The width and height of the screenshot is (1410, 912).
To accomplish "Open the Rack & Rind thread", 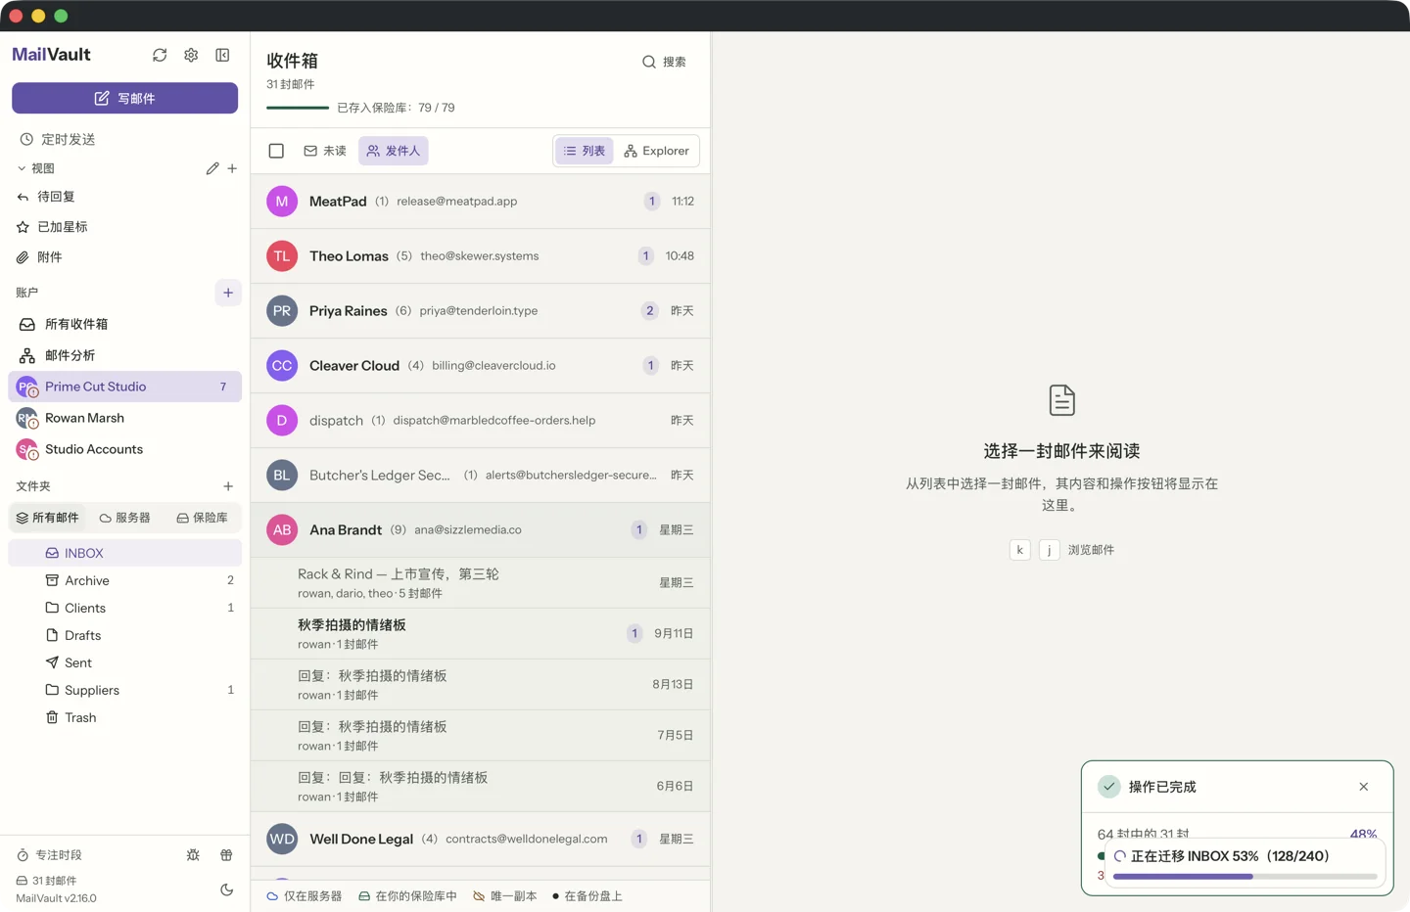I will pos(481,582).
